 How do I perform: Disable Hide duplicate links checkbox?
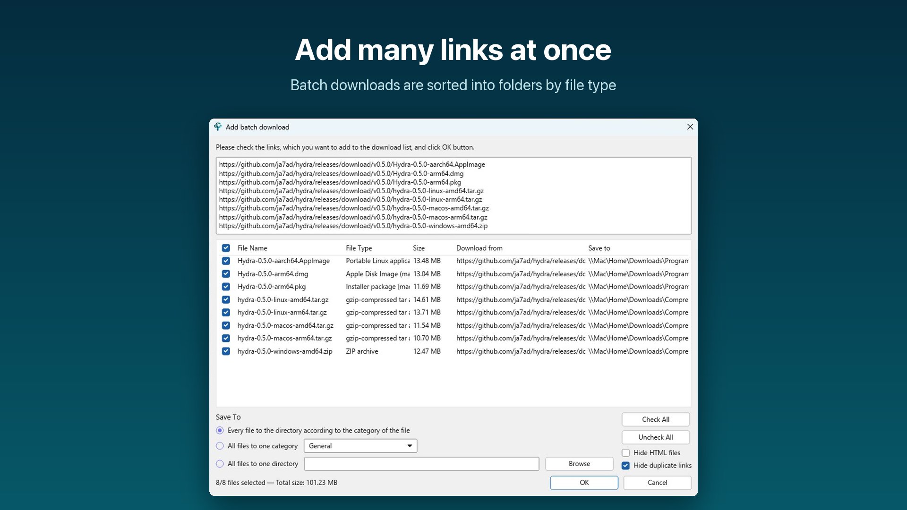(x=625, y=465)
